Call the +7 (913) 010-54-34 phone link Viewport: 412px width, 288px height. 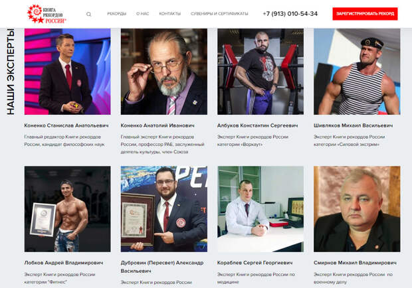[290, 14]
